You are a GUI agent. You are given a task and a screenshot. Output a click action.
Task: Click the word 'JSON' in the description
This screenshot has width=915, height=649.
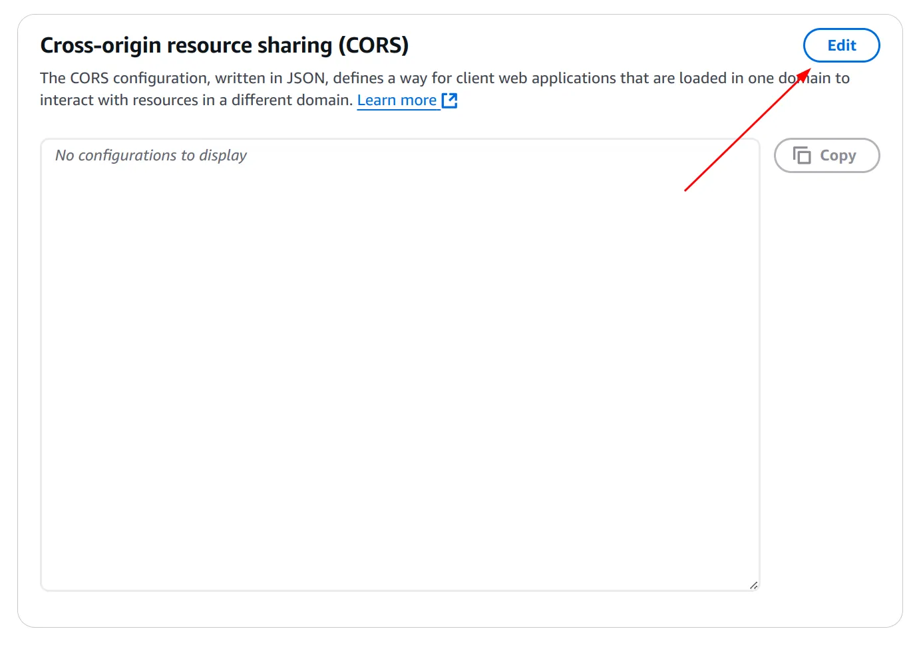pyautogui.click(x=307, y=78)
